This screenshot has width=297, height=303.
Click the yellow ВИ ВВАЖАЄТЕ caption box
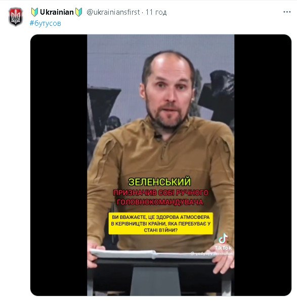(x=161, y=223)
